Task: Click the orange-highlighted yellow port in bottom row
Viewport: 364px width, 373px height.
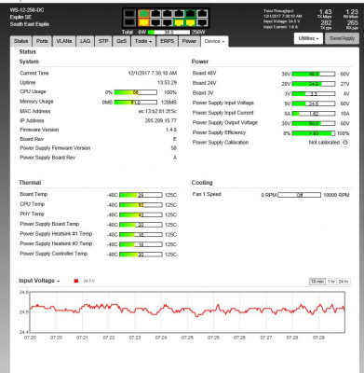Action: [x=143, y=22]
